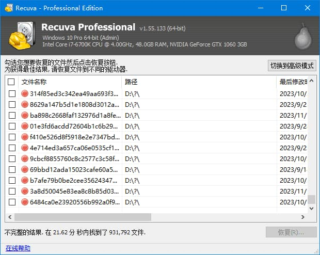The image size is (320, 255).
Task: Click the vertical scrollbar up arrow
Action: pyautogui.click(x=311, y=81)
